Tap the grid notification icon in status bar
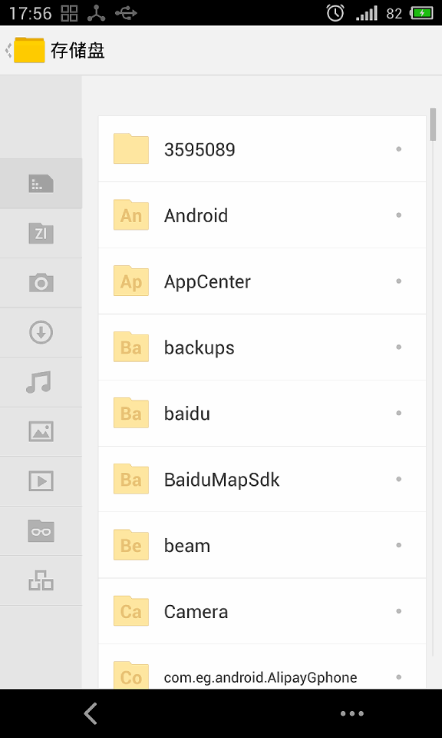The width and height of the screenshot is (442, 738). 70,13
